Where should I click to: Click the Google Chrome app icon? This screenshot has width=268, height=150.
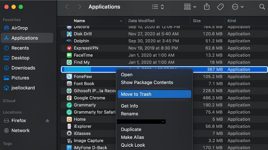click(69, 98)
